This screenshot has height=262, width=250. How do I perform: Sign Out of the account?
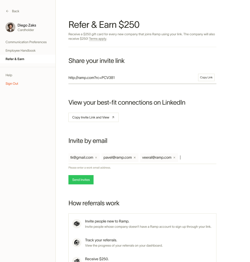pyautogui.click(x=12, y=84)
